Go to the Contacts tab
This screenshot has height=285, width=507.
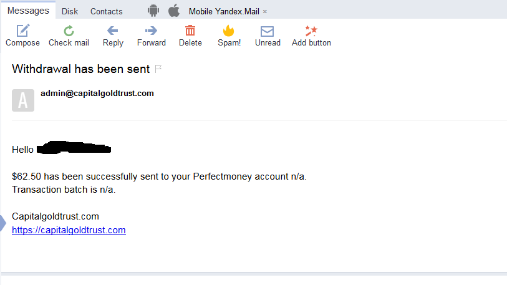(107, 11)
